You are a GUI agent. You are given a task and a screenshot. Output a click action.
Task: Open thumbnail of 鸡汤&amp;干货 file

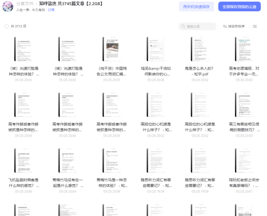(156, 49)
